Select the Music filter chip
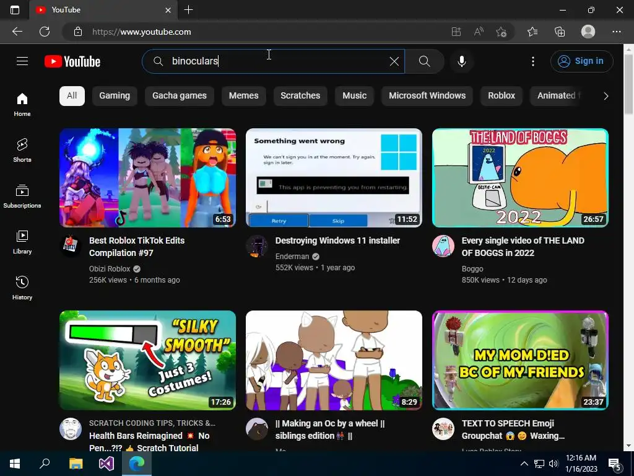634x476 pixels. [x=354, y=96]
